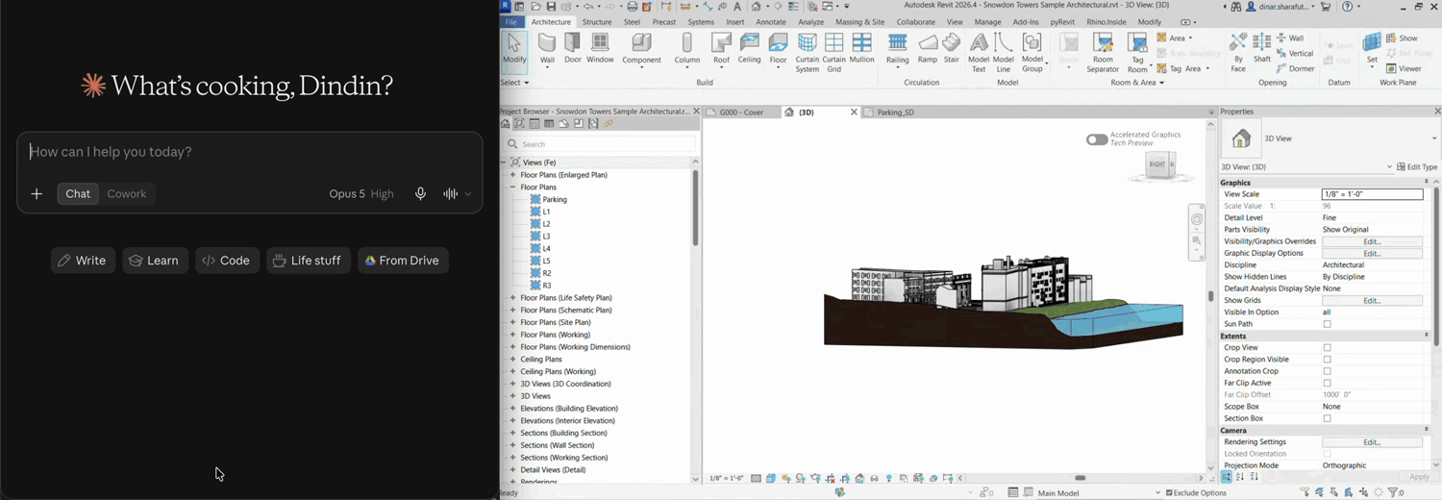Select the Wall tool in Revit ribbon
Viewport: 1442px width, 500px height.
tap(547, 48)
